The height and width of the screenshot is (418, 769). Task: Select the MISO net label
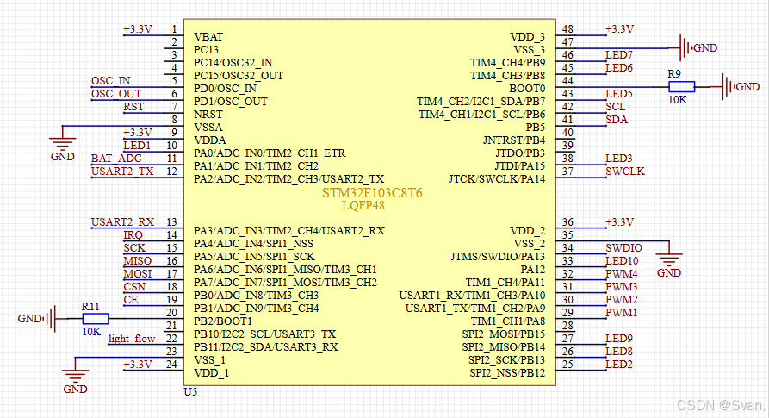coord(137,261)
